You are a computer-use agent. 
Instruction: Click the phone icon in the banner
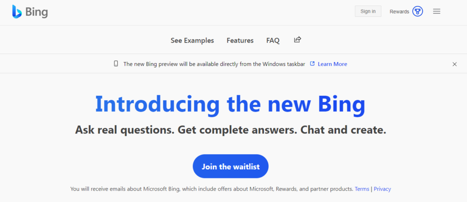116,64
